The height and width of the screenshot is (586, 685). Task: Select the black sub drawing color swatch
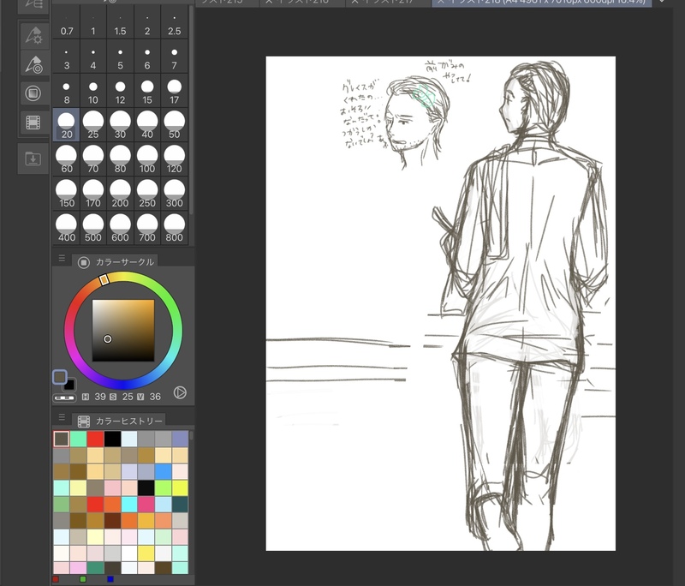coord(69,385)
